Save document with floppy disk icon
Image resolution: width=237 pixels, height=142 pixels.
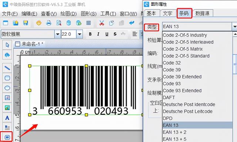(26, 23)
